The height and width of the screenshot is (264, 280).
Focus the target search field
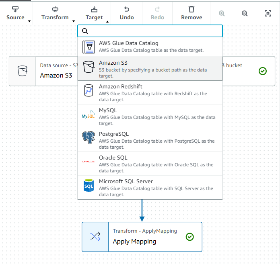(150, 31)
